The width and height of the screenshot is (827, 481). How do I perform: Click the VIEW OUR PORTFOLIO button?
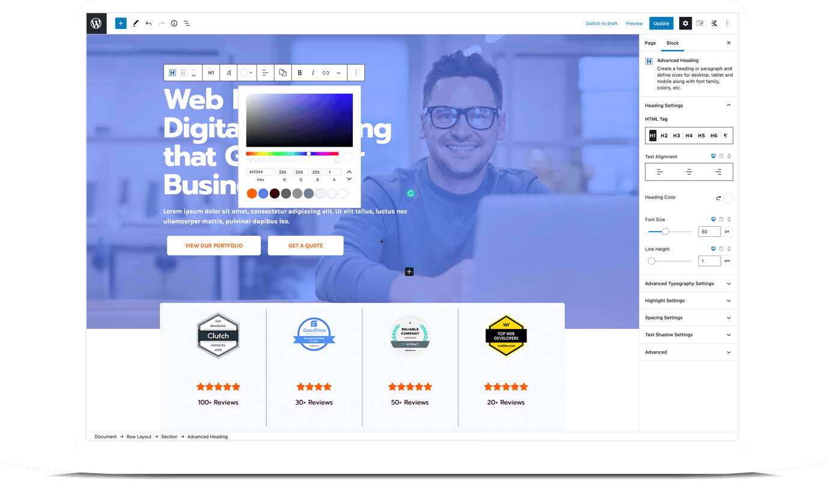pos(214,245)
